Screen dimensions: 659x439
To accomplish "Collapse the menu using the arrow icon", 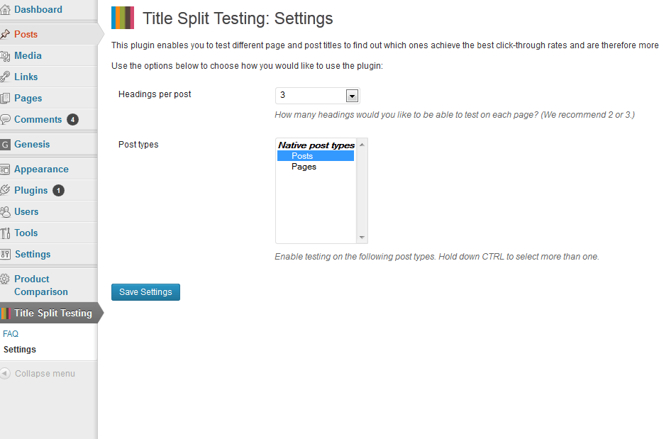I will pyautogui.click(x=5, y=374).
